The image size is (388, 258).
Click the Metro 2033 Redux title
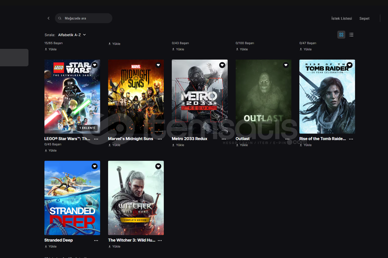pyautogui.click(x=190, y=139)
